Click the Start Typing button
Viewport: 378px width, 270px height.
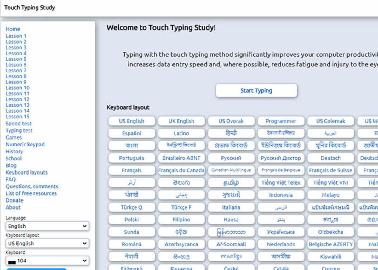click(x=256, y=91)
